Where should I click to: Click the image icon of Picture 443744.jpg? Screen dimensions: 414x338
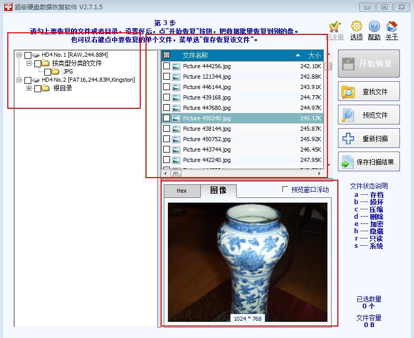(x=176, y=150)
